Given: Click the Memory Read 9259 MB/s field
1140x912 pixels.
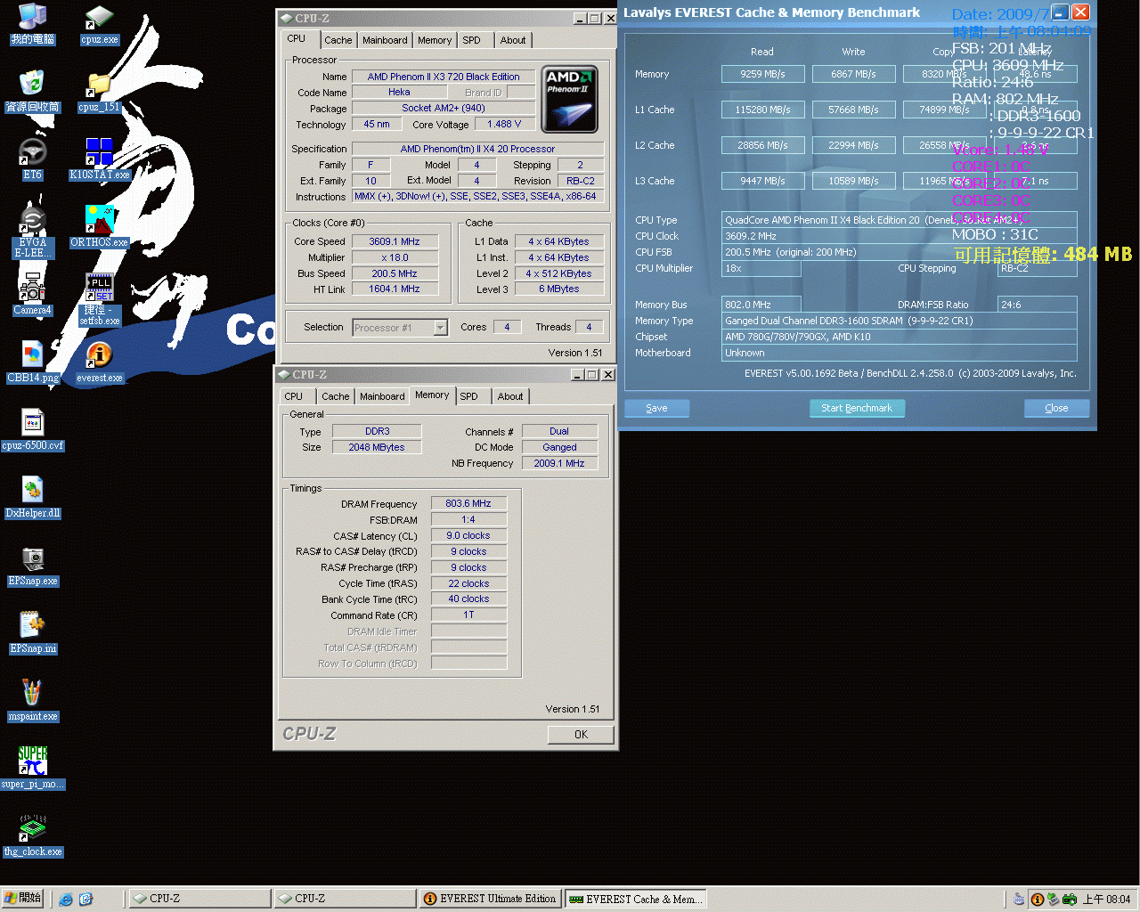Looking at the screenshot, I should coord(763,74).
